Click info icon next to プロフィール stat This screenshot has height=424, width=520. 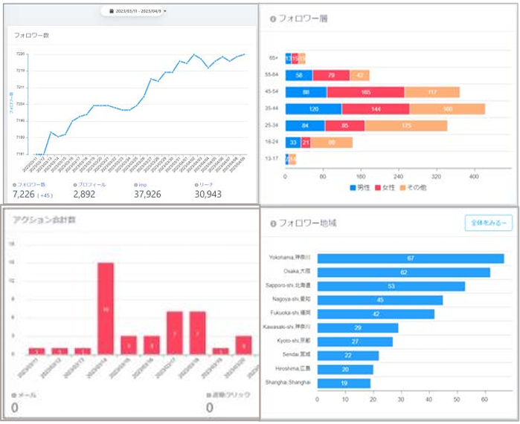(75, 184)
